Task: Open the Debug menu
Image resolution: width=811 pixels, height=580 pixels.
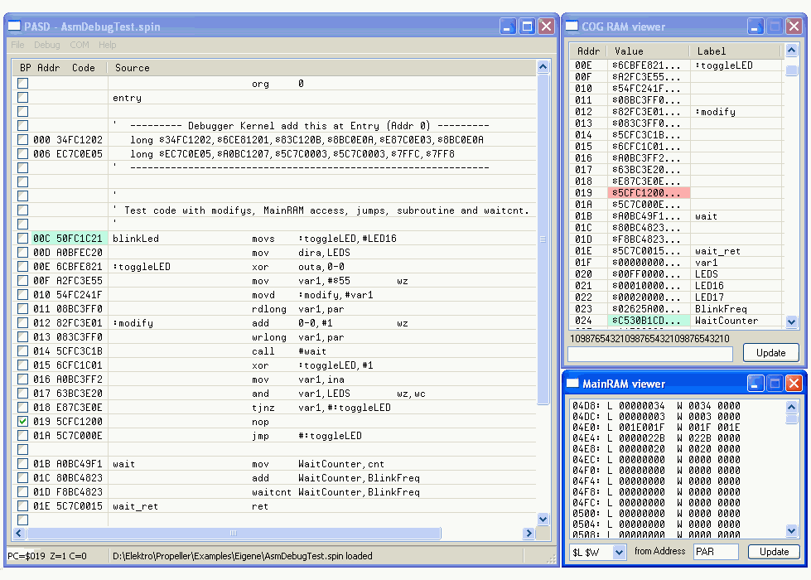Action: [x=46, y=45]
